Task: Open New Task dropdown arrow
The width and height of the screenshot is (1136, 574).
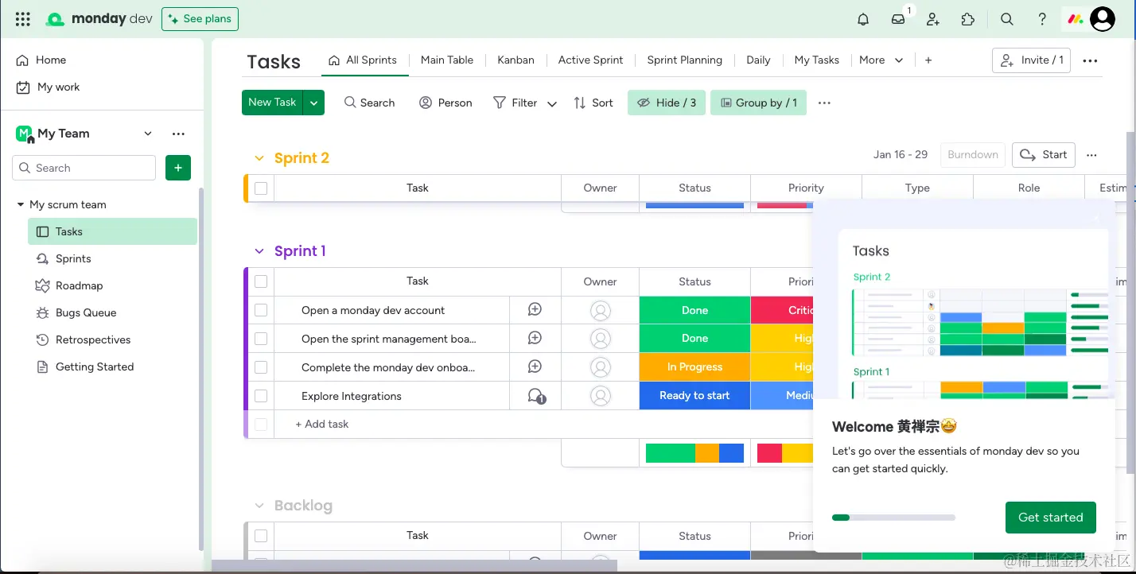Action: (313, 103)
